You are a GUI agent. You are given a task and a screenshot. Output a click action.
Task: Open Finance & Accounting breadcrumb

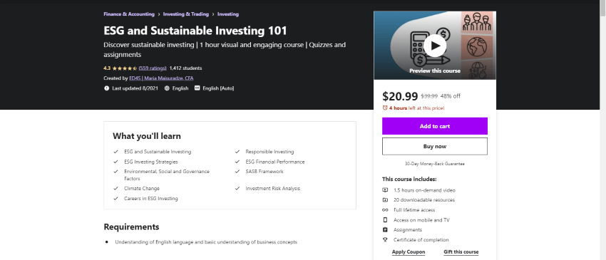[129, 14]
